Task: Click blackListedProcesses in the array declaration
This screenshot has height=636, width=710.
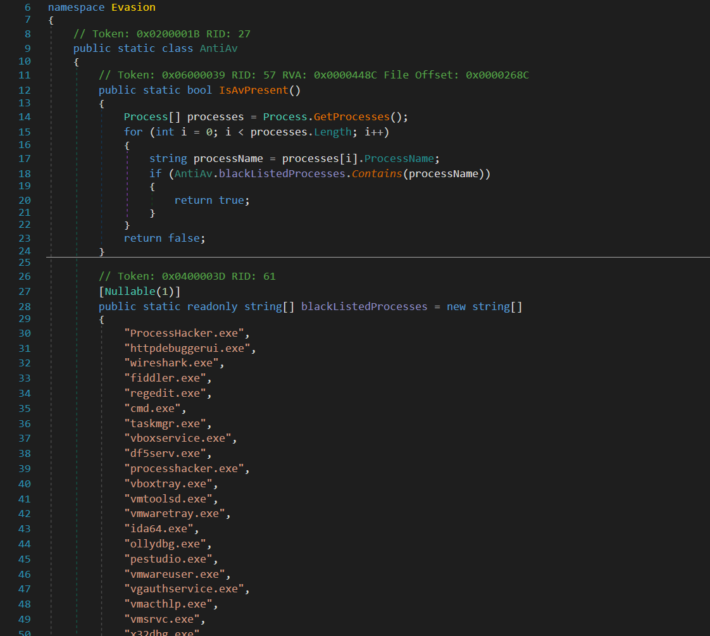Action: 364,306
